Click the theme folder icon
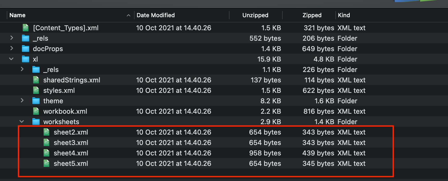The image size is (448, 181). (x=36, y=101)
